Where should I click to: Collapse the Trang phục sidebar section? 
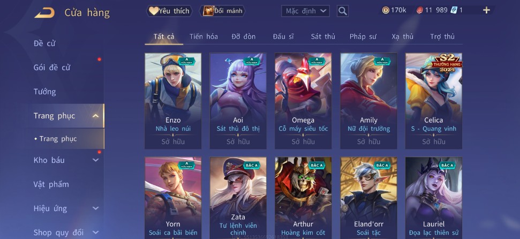[x=95, y=116]
